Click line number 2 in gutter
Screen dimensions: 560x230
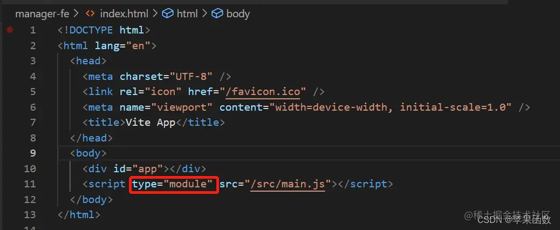coord(33,46)
